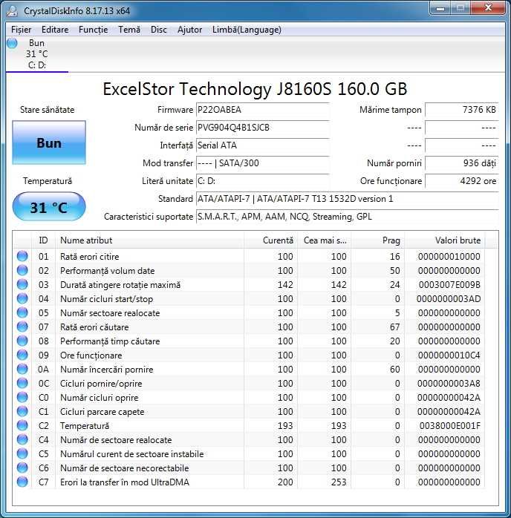Click the Firmware field P22OABEA
Screen dimensions: 511x518
tap(263, 110)
